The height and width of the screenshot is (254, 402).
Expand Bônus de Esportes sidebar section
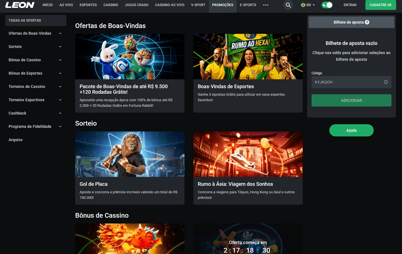pyautogui.click(x=36, y=73)
